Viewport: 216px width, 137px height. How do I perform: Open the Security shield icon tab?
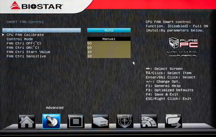[125, 121]
